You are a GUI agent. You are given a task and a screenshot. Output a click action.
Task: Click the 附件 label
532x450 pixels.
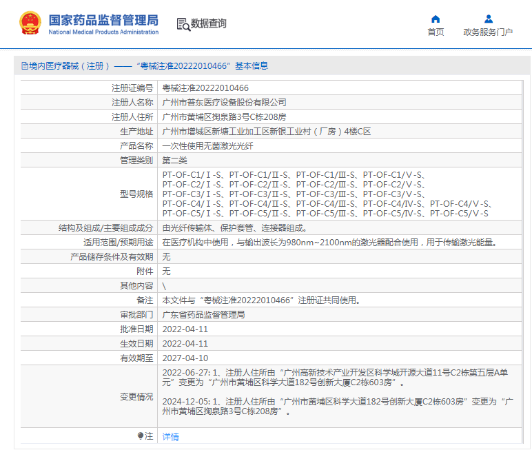[x=145, y=272]
